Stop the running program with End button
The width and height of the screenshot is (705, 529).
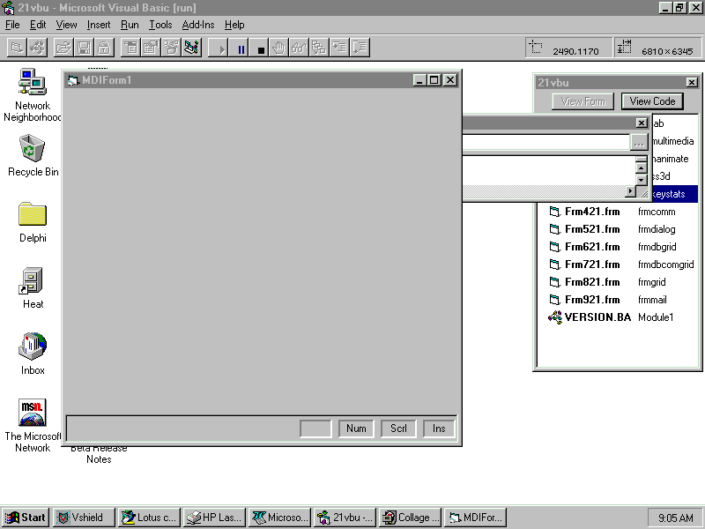(x=261, y=48)
